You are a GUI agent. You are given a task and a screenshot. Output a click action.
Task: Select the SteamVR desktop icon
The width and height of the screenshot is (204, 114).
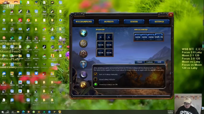click(4, 101)
